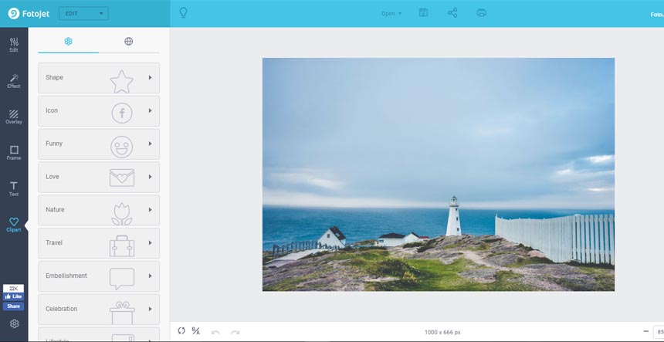Expand the Shape category arrow
The image size is (664, 342).
[150, 77]
